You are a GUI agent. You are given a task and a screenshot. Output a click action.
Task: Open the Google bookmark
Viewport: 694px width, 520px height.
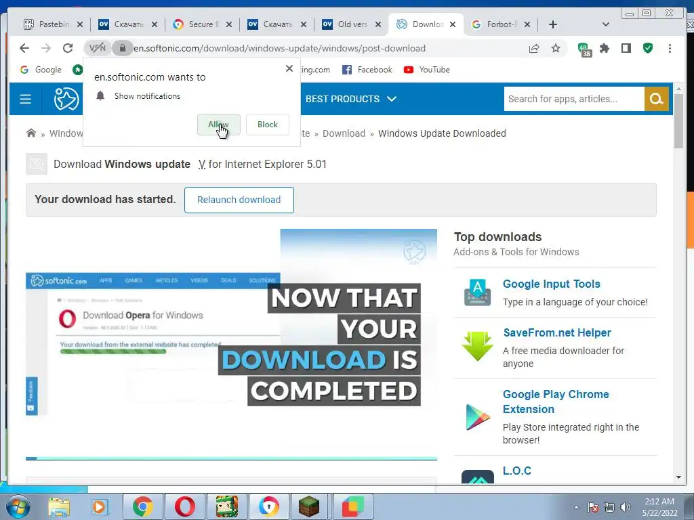(41, 70)
